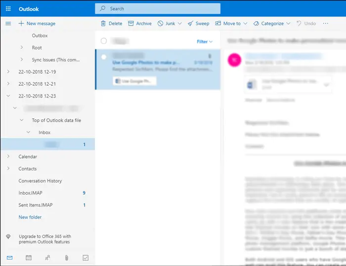Image resolution: width=346 pixels, height=266 pixels.
Task: Click Sweep in the toolbar
Action: (198, 23)
